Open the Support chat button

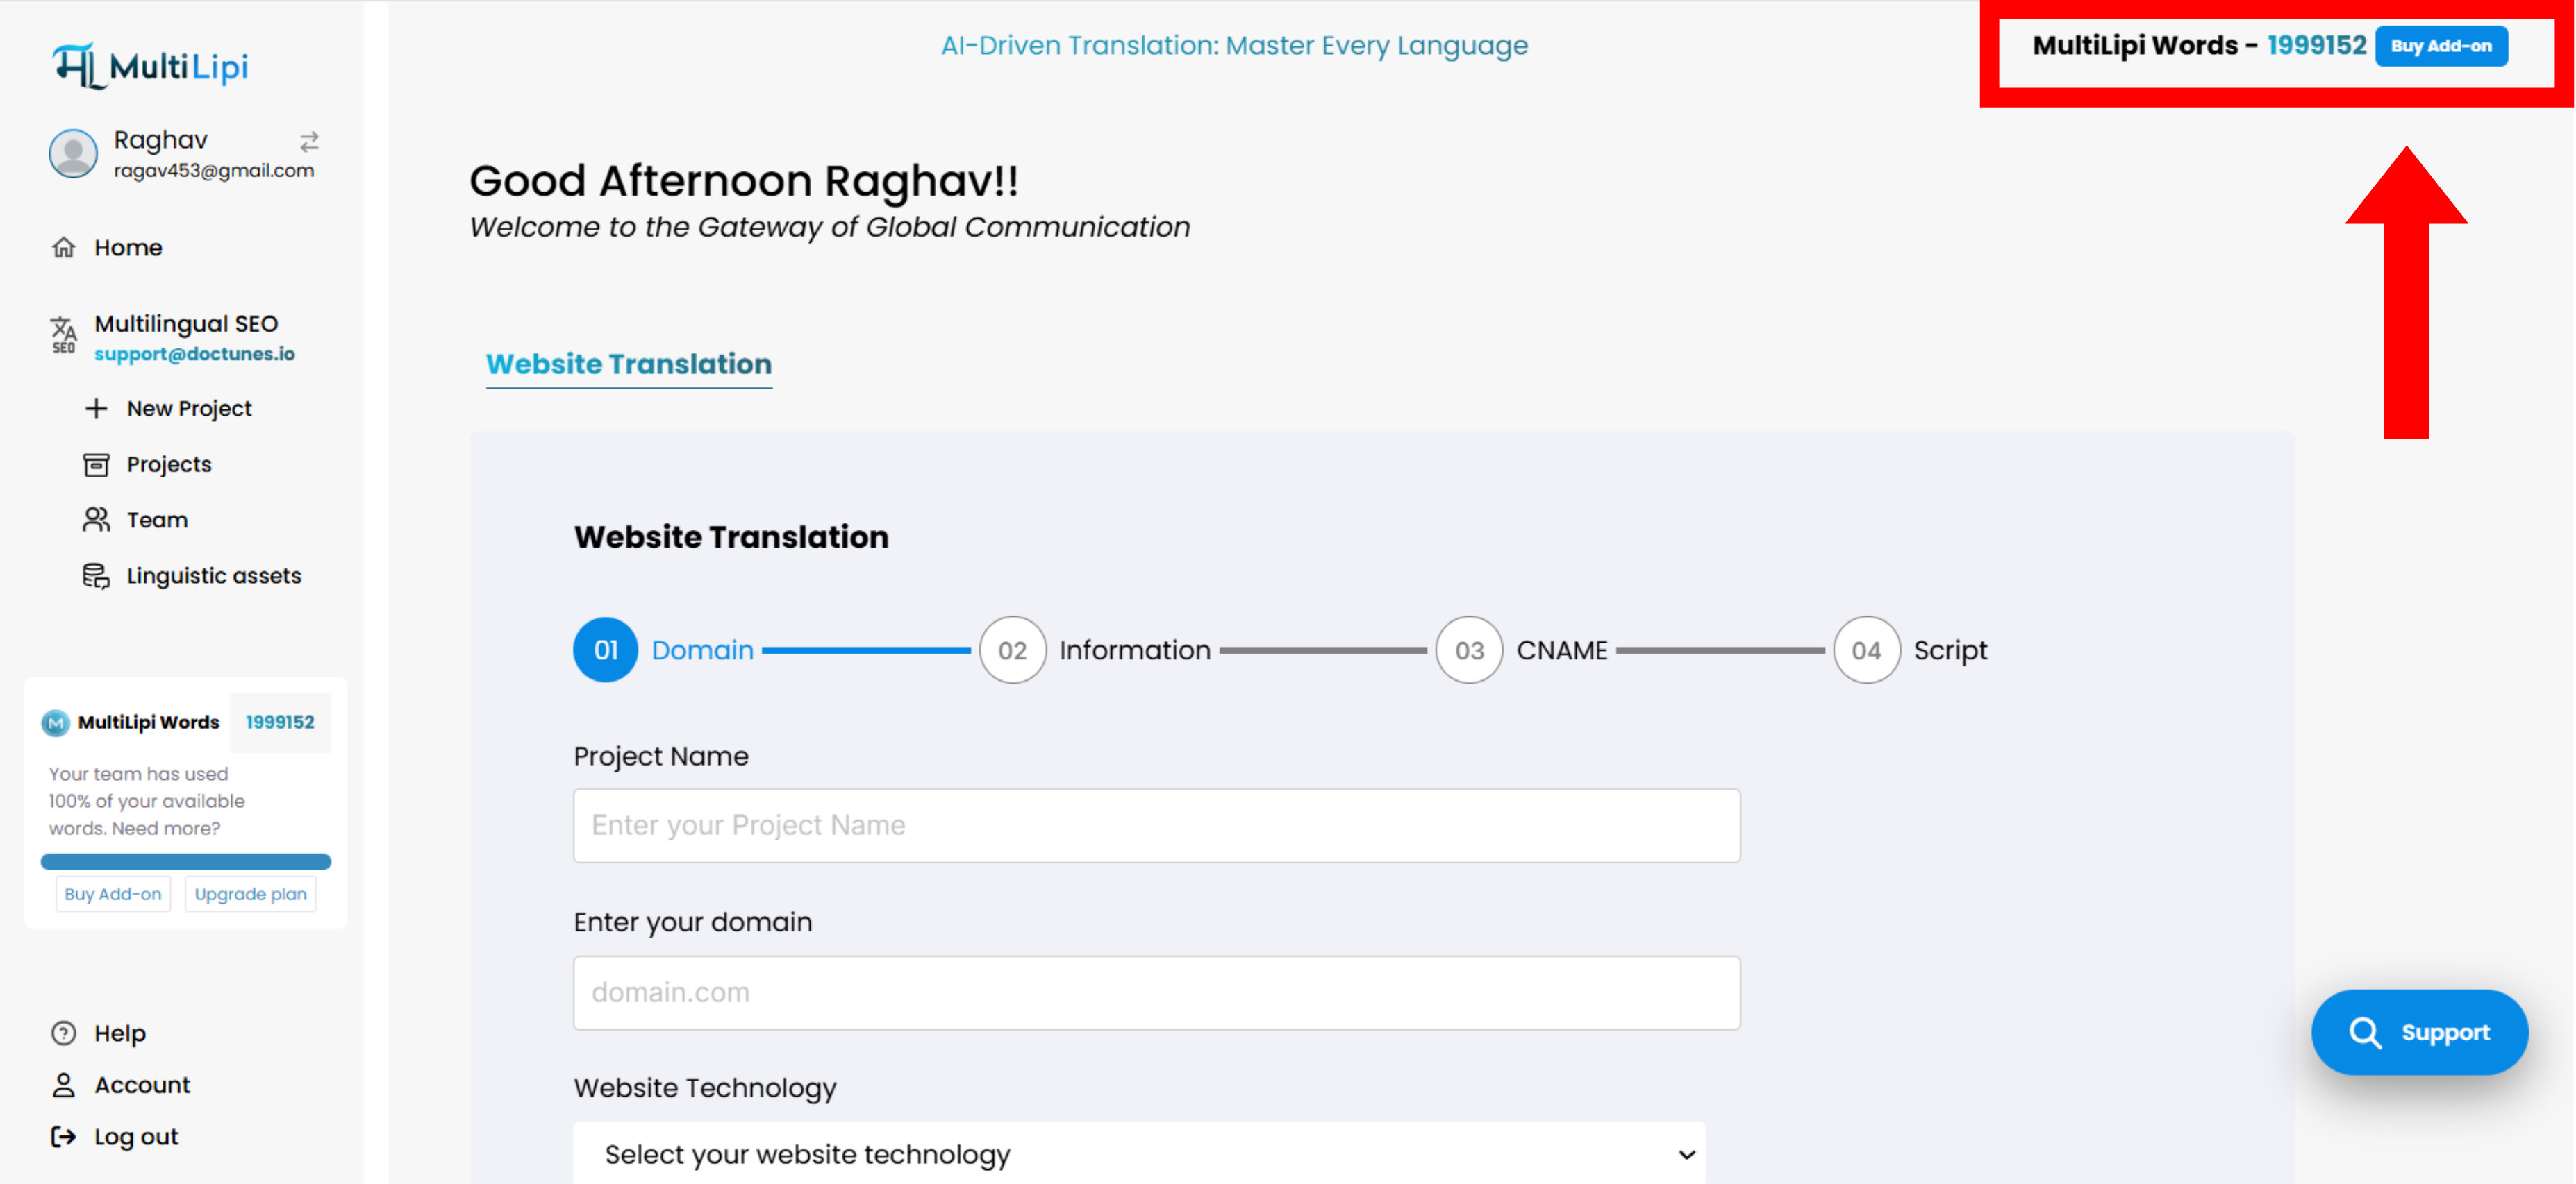(x=2419, y=1032)
